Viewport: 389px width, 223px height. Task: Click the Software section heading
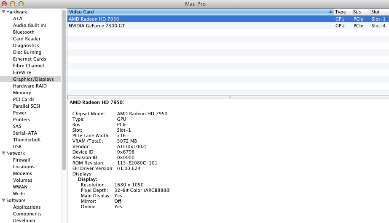(x=16, y=200)
